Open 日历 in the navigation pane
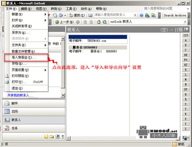 tap(34, 111)
